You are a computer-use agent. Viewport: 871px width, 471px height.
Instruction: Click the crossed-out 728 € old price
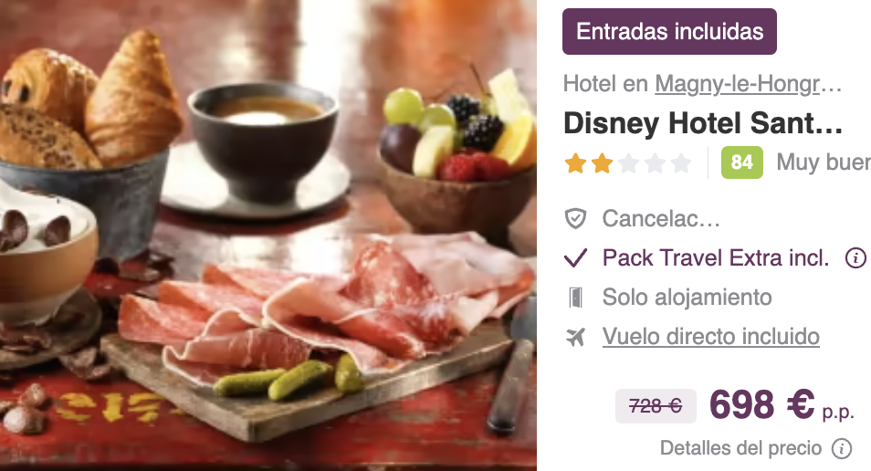(656, 406)
